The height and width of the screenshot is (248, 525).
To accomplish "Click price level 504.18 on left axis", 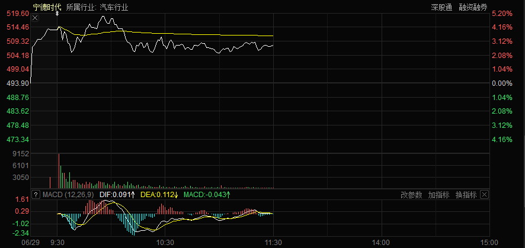I will pyautogui.click(x=17, y=55).
